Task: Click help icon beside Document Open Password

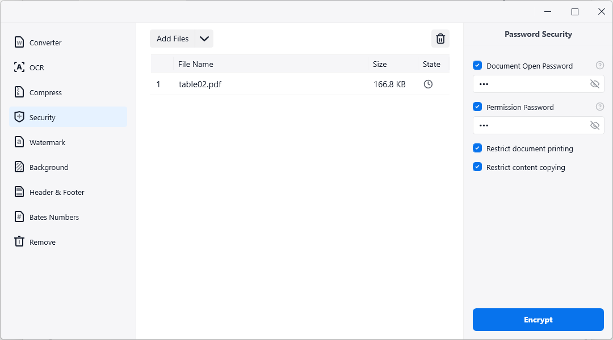Action: [599, 66]
